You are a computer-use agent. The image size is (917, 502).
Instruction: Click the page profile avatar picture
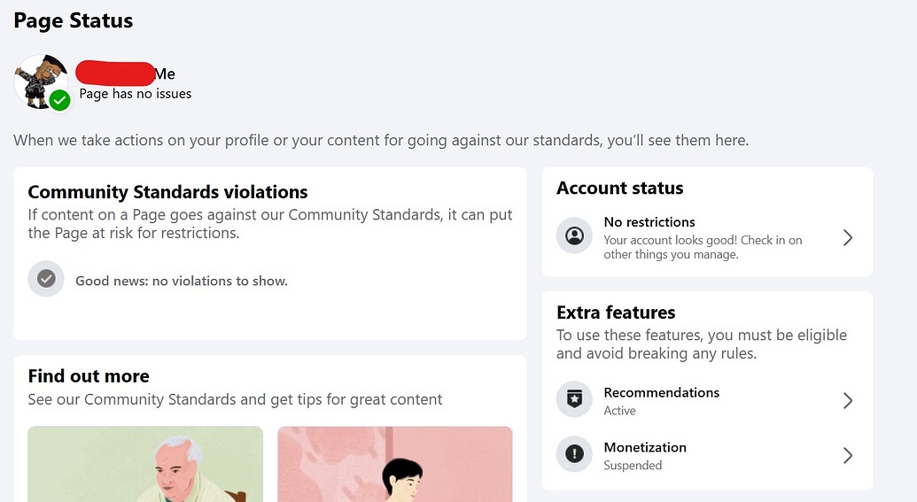(x=41, y=81)
